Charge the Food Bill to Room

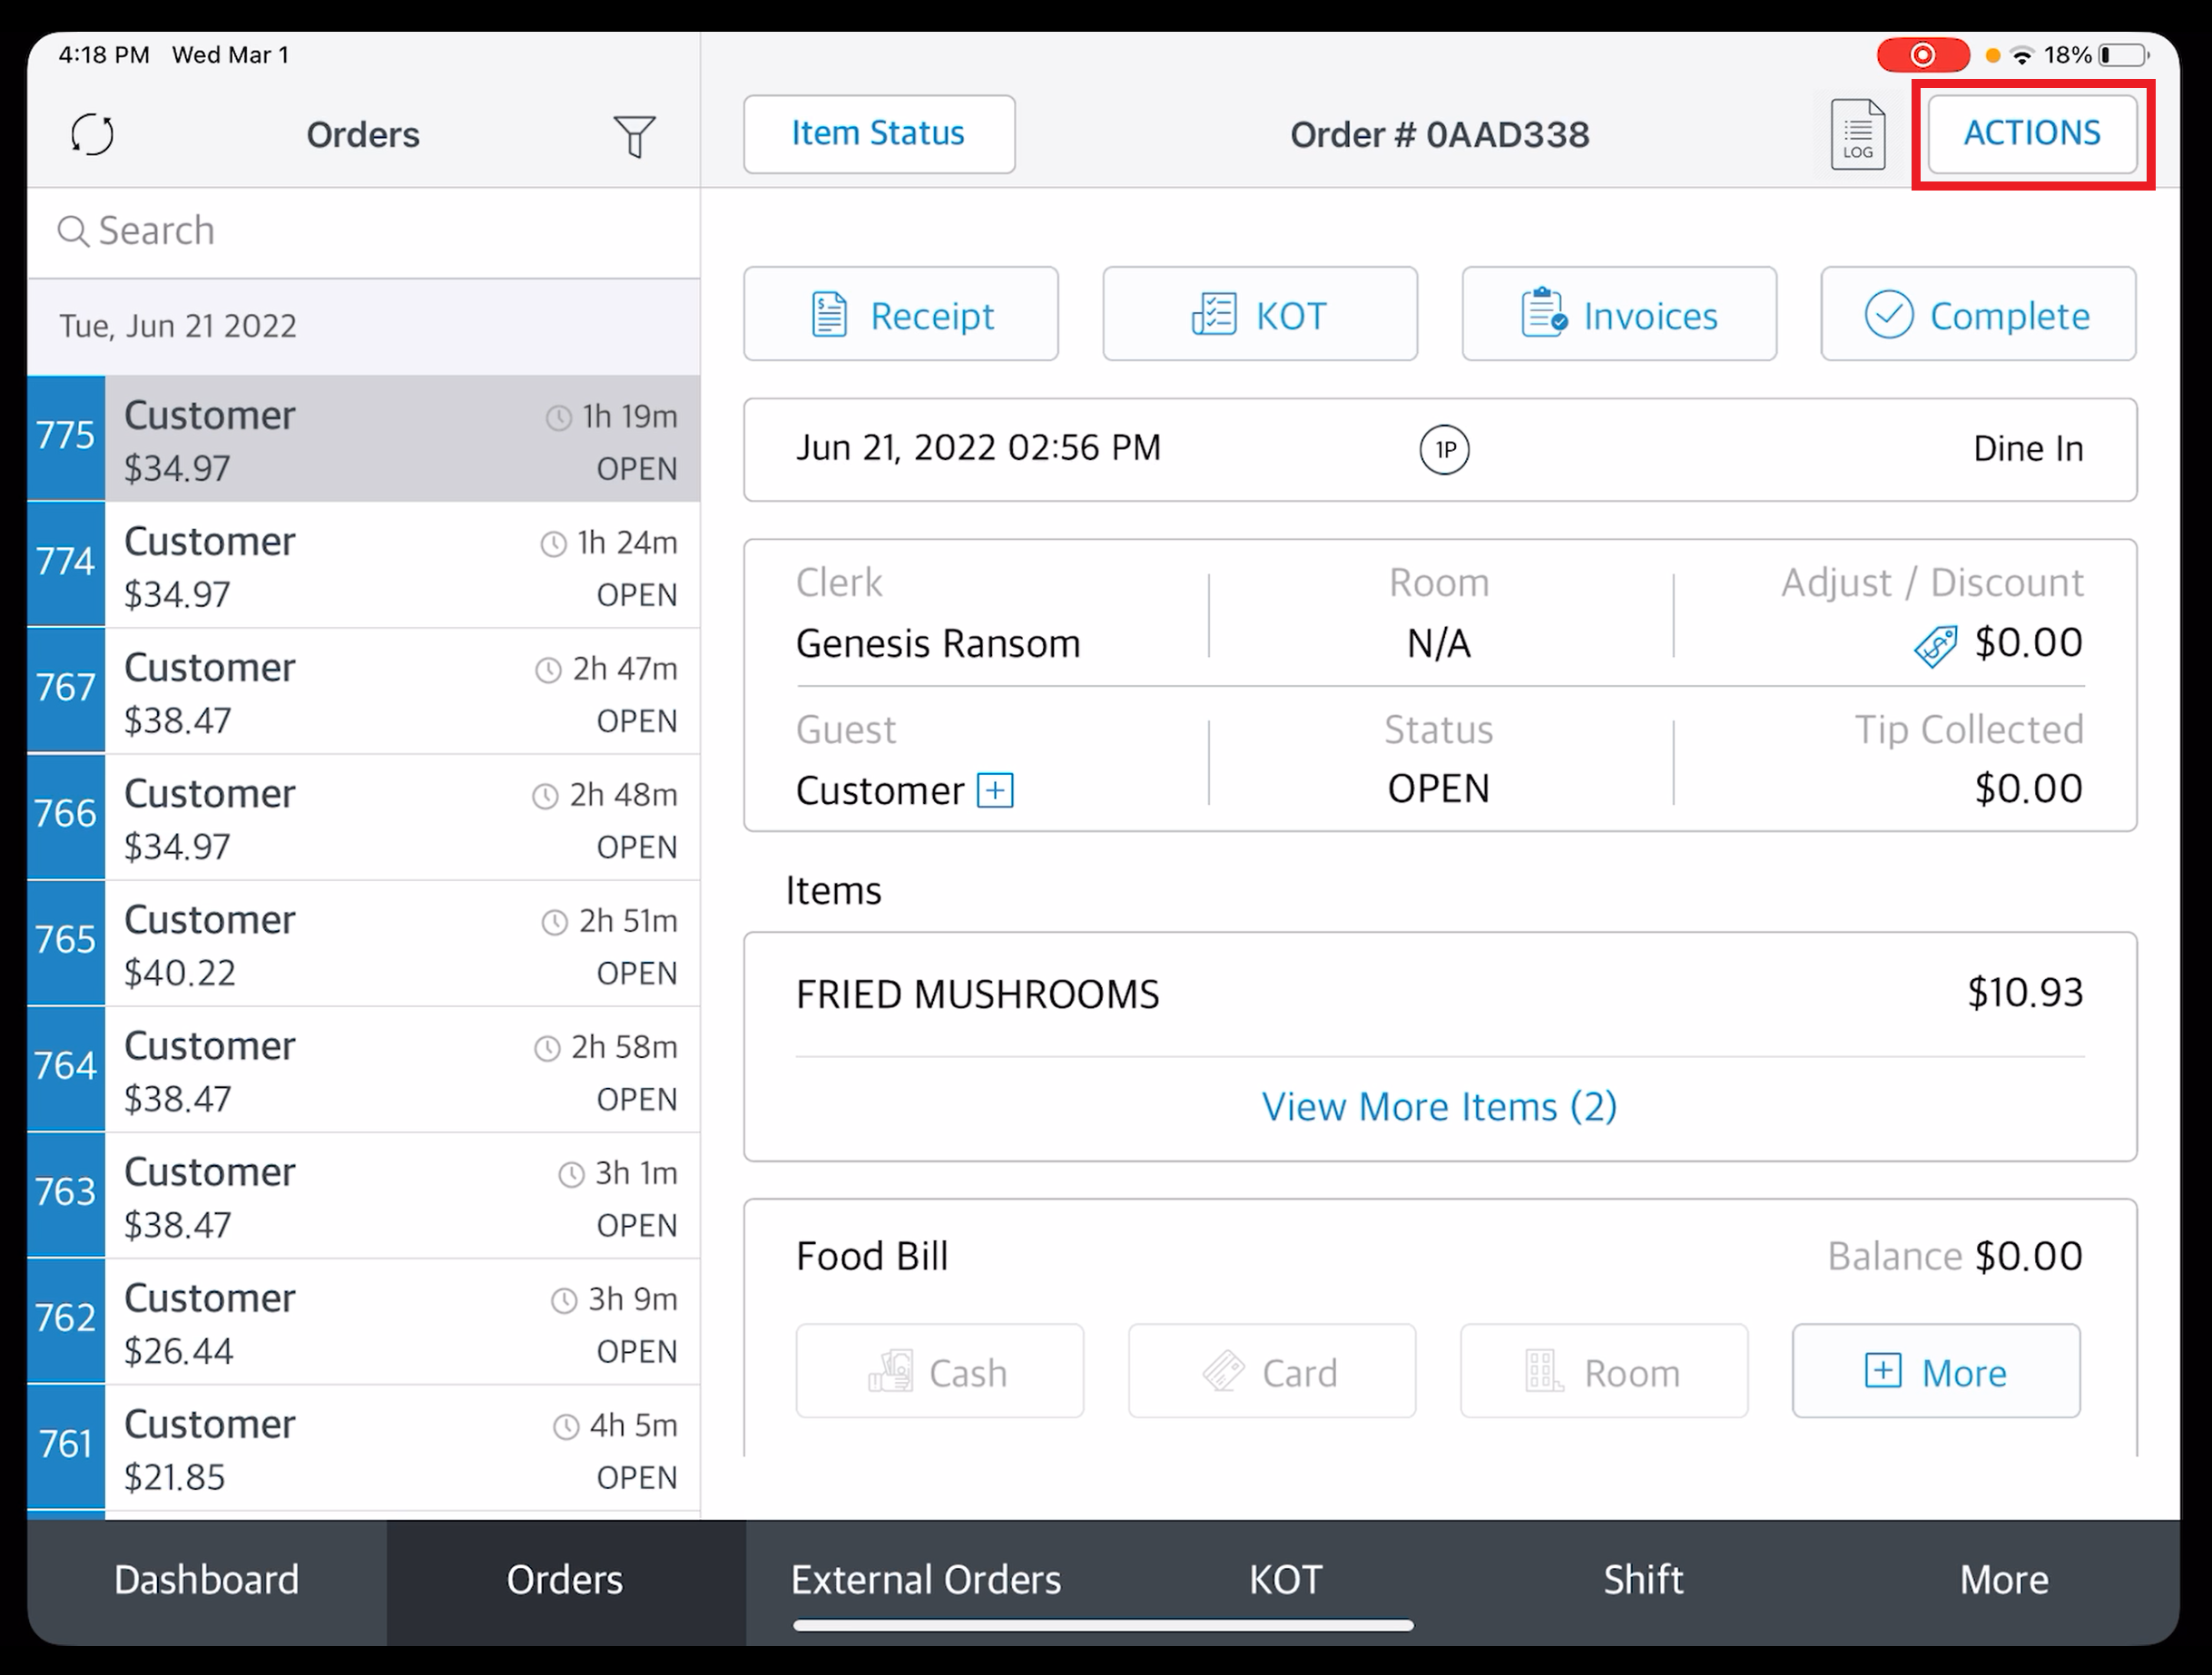(x=1604, y=1371)
